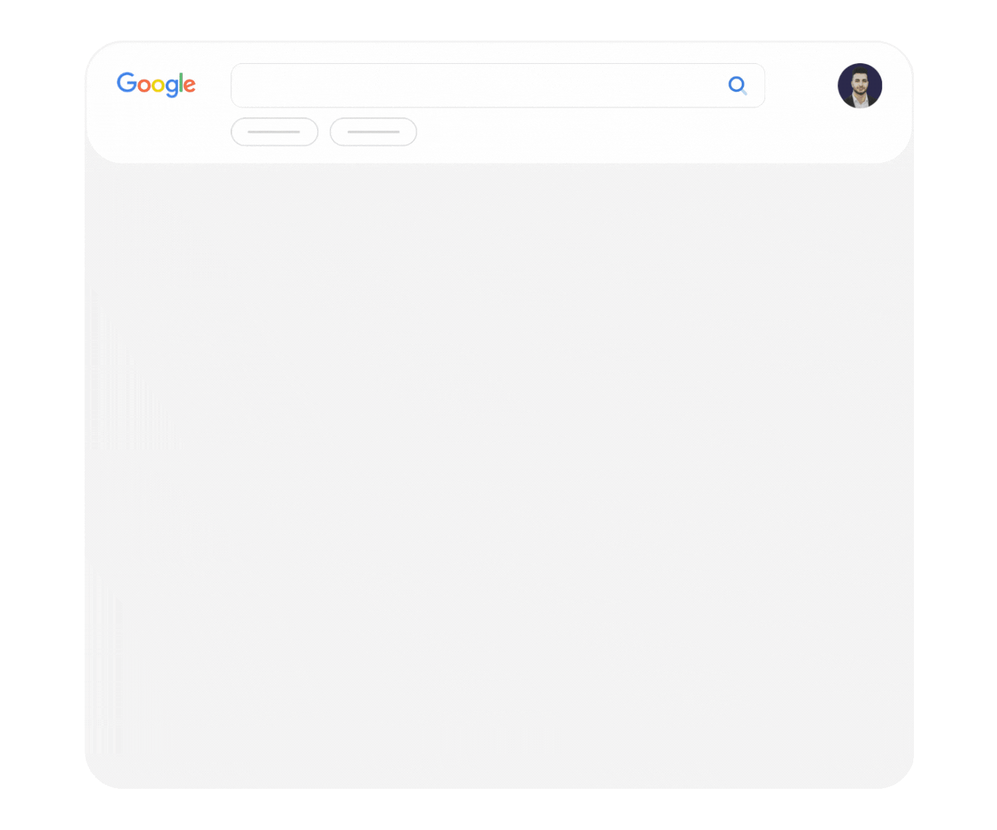Image resolution: width=997 pixels, height=830 pixels.
Task: Open the user account avatar icon
Action: click(859, 86)
